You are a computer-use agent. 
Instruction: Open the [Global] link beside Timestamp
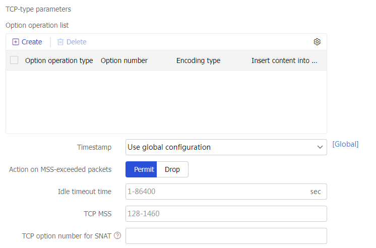point(345,144)
